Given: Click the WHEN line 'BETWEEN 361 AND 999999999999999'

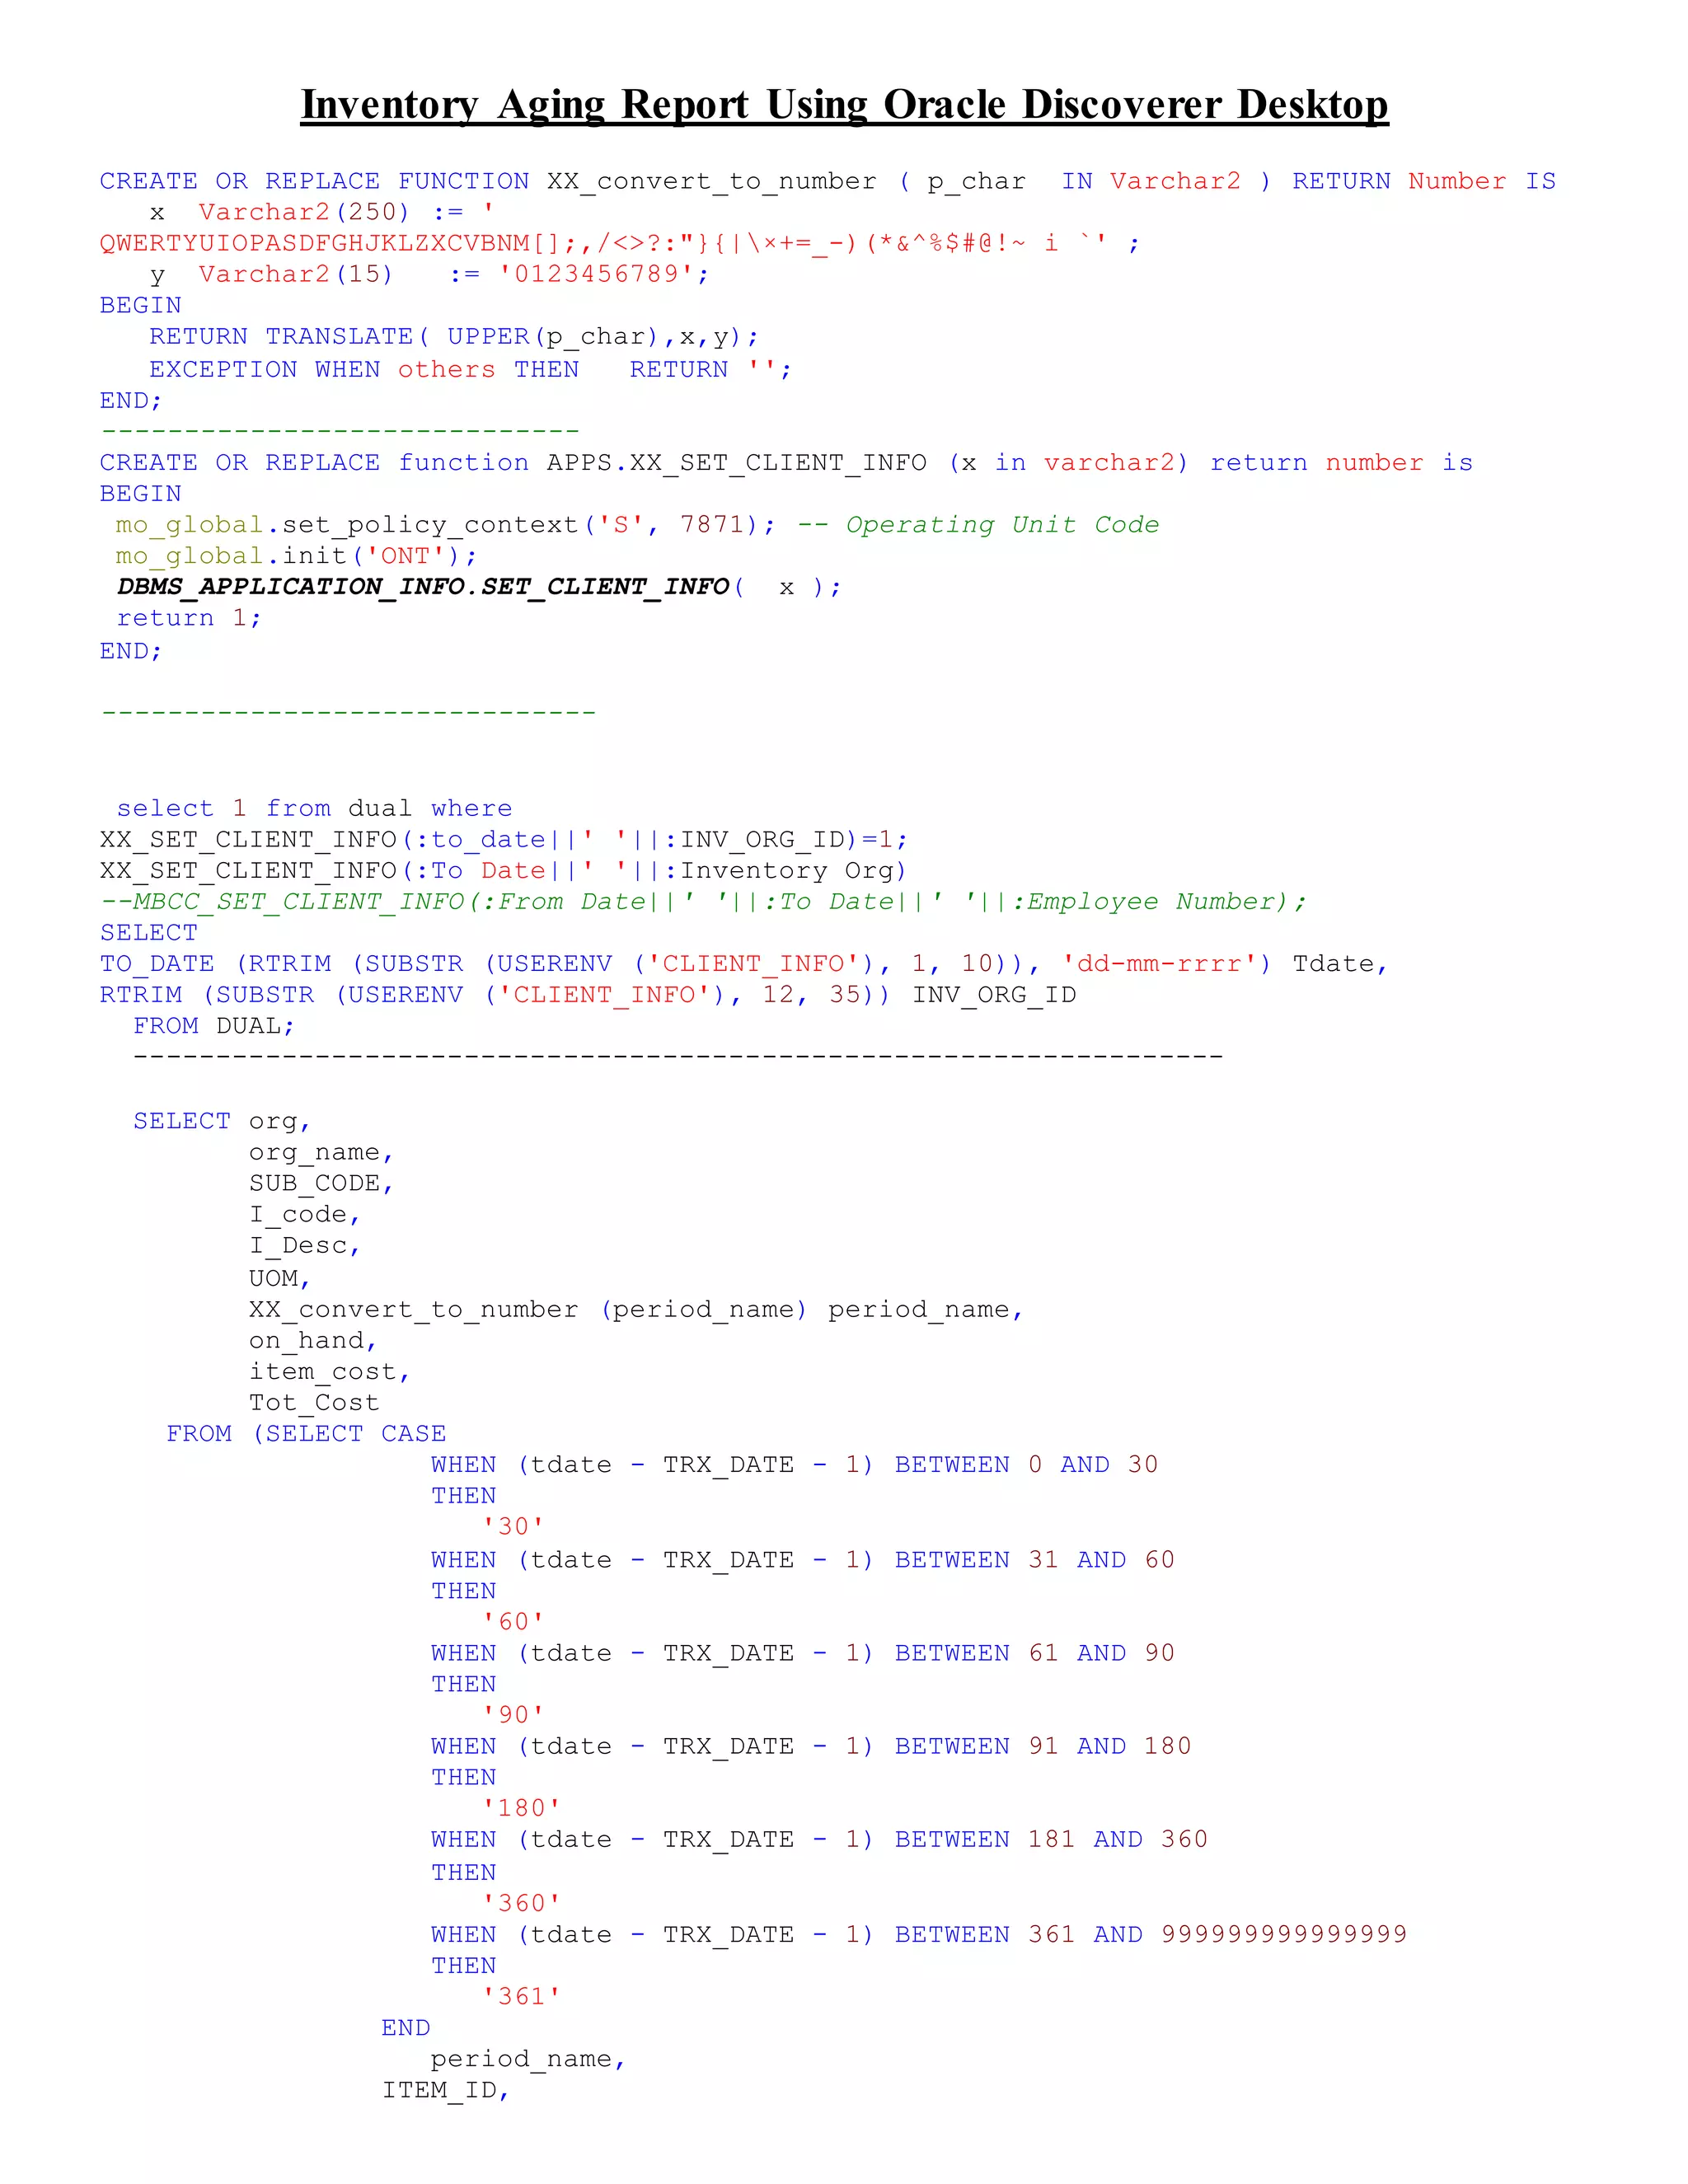Looking at the screenshot, I should point(919,1934).
